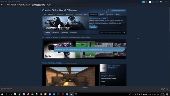The width and height of the screenshot is (170, 96).
Task: Open Google Chrome from the taskbar
Action: [41, 94]
